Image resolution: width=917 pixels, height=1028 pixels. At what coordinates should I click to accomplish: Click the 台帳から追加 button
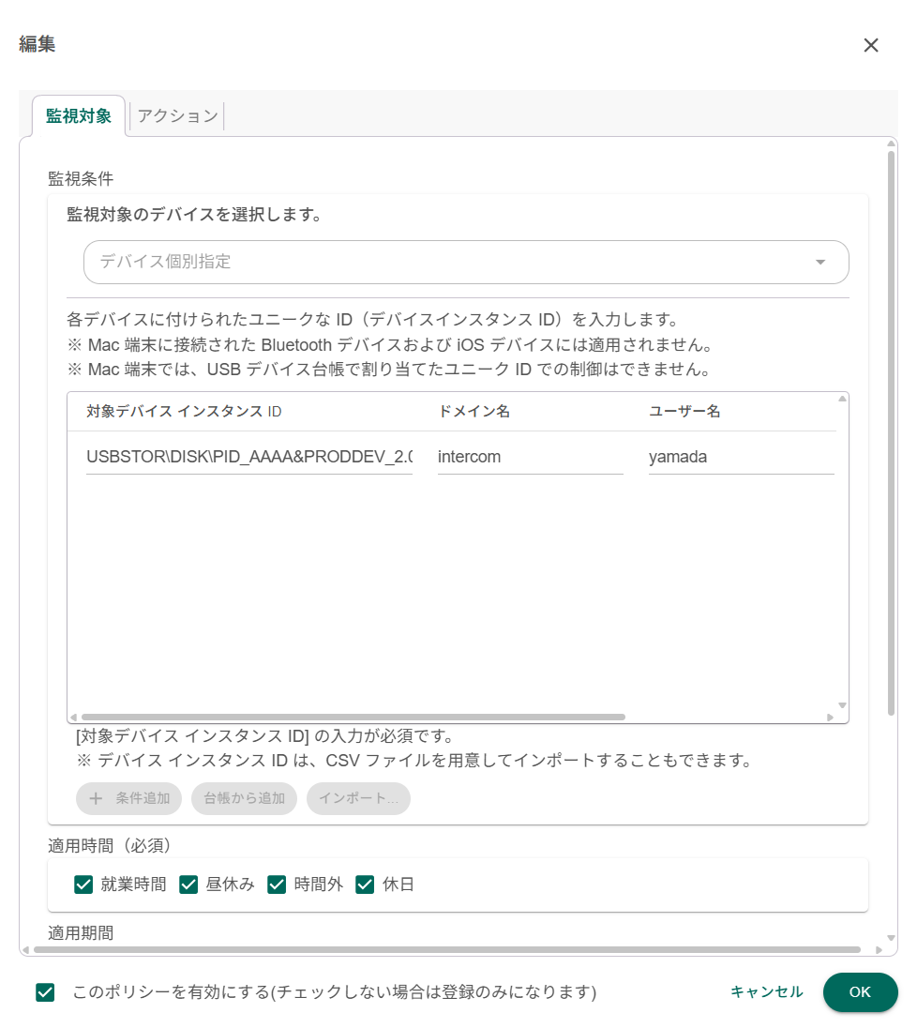coord(244,798)
